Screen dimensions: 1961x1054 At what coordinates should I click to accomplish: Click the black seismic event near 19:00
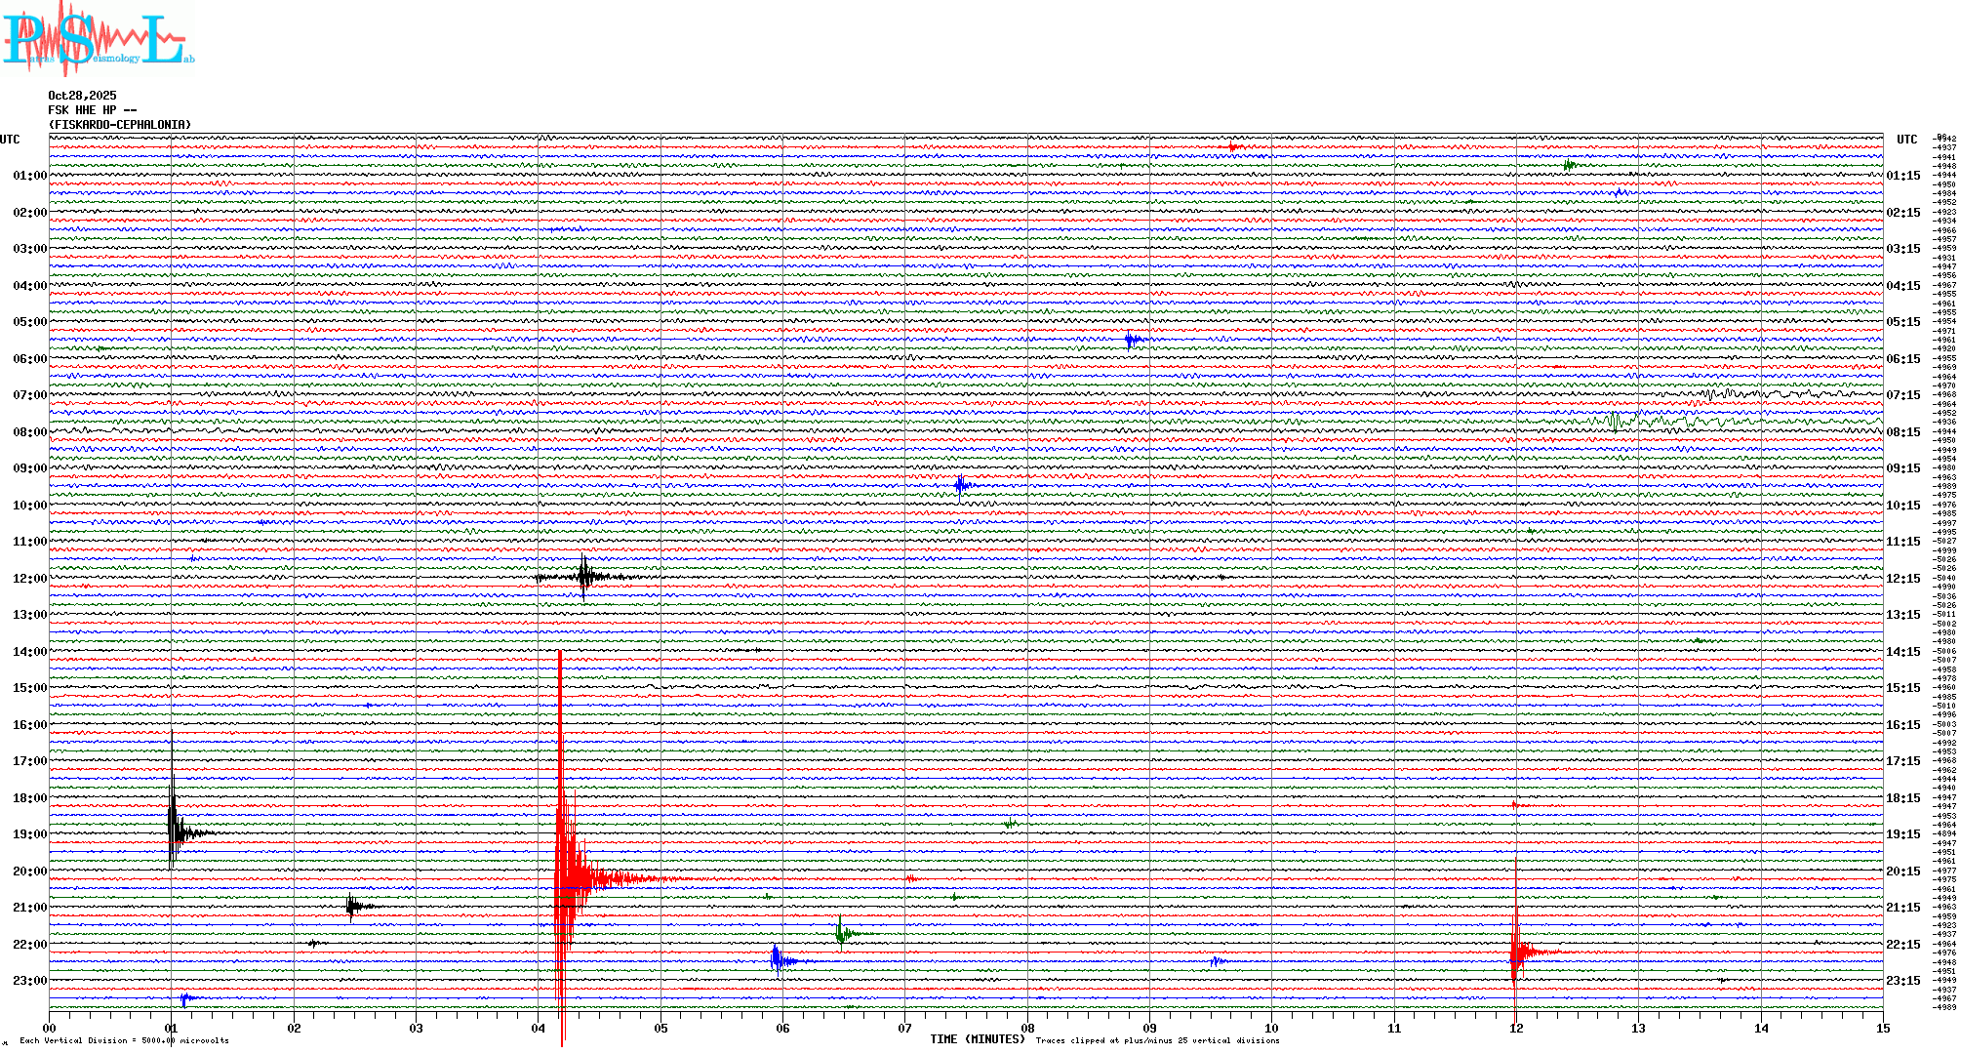176,830
